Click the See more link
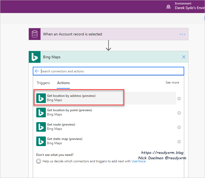This screenshot has width=205, height=178. tap(172, 82)
